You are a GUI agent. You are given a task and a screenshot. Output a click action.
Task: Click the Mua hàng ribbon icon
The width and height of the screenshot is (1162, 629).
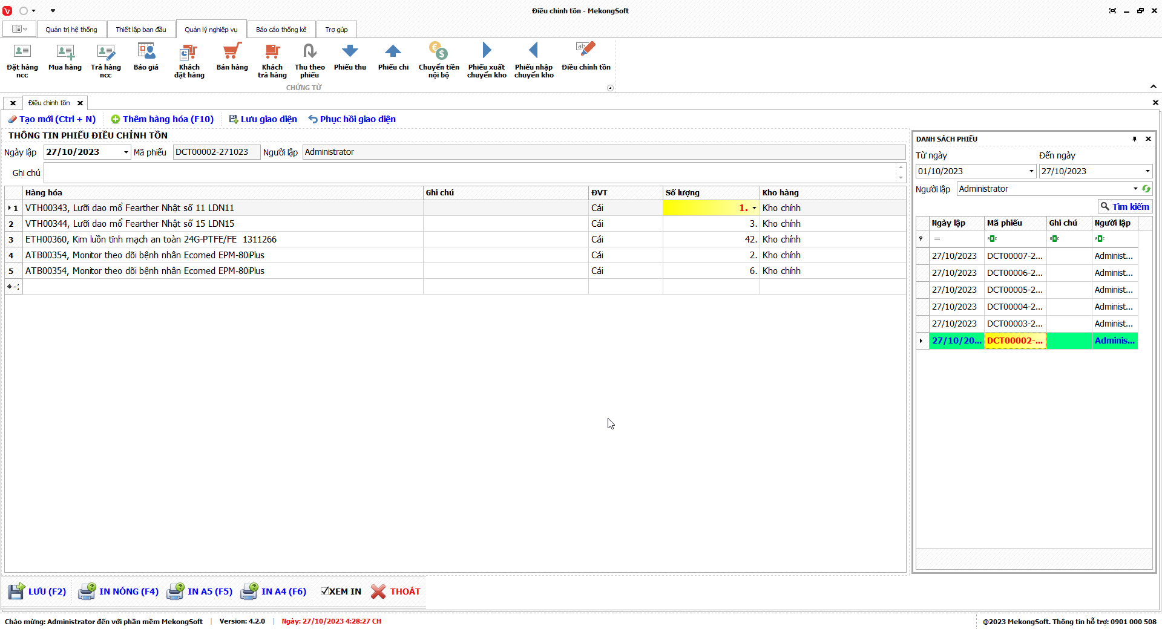point(65,58)
